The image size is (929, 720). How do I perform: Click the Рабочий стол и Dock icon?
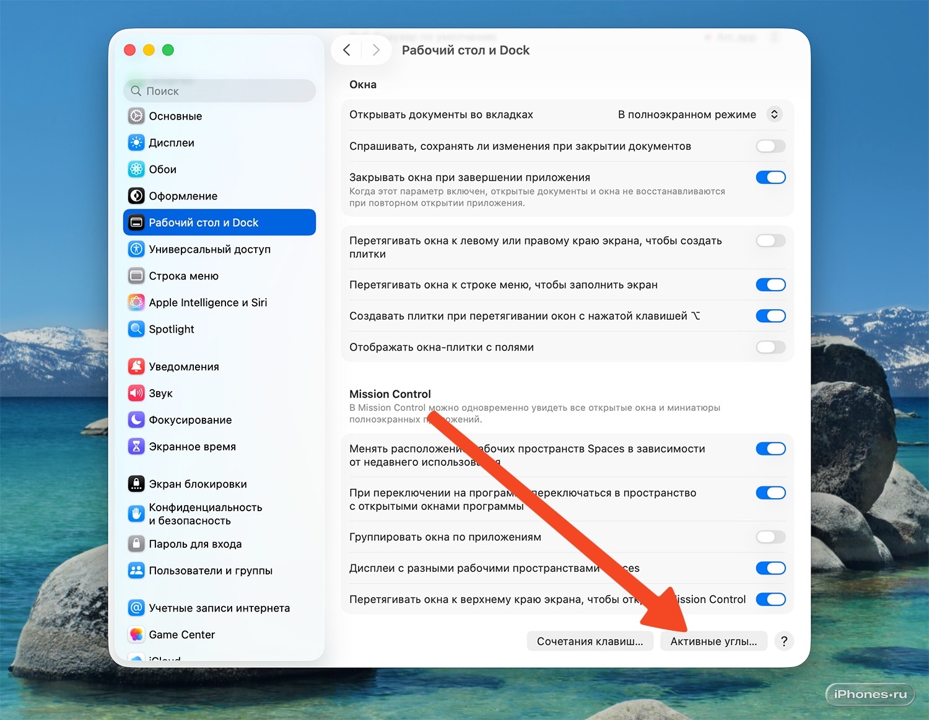[x=136, y=222]
